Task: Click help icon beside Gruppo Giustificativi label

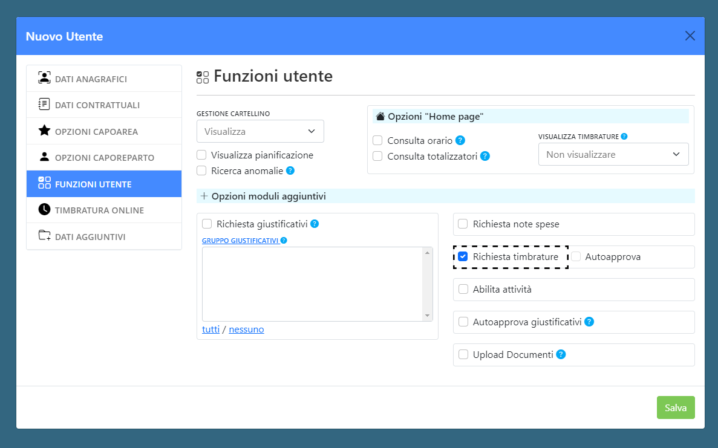Action: tap(284, 240)
